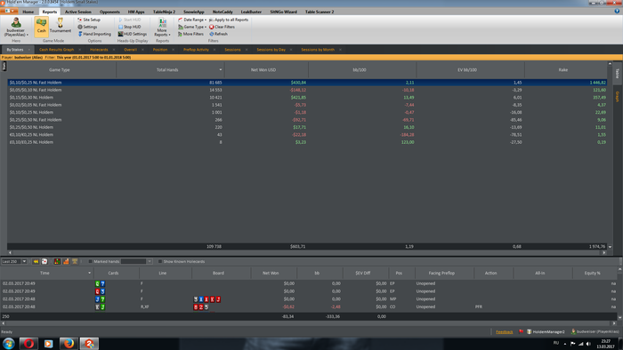
Task: Click Stop HUD
Action: [x=130, y=27]
